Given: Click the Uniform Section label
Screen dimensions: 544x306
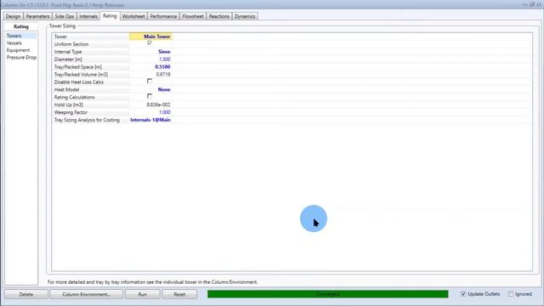Looking at the screenshot, I should (x=71, y=44).
